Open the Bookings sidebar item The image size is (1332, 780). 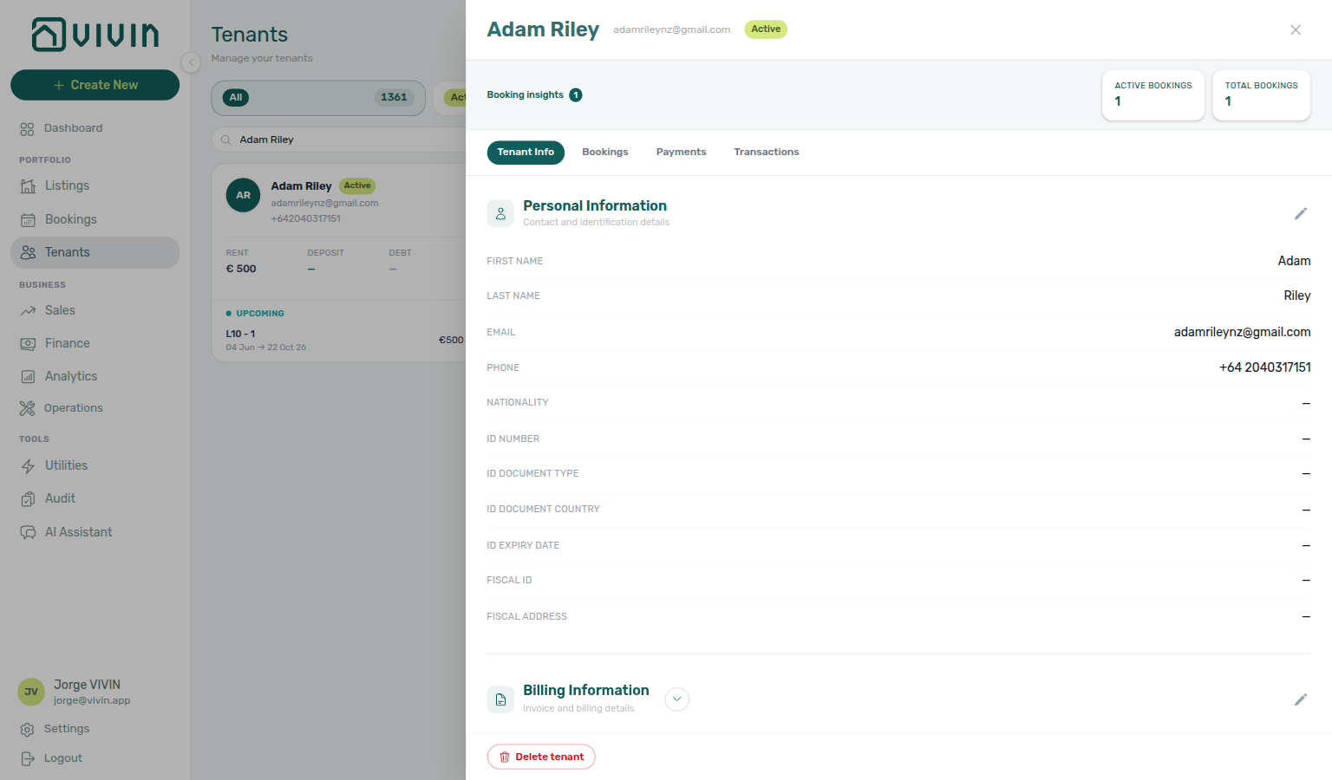(x=70, y=219)
